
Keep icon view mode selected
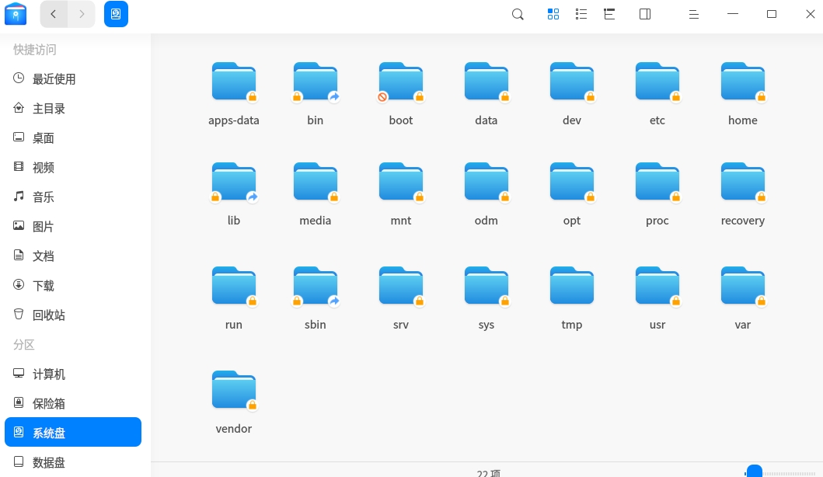[x=553, y=13]
